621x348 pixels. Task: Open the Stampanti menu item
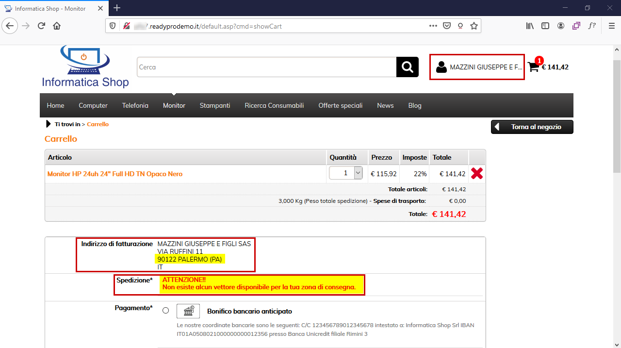(x=215, y=105)
